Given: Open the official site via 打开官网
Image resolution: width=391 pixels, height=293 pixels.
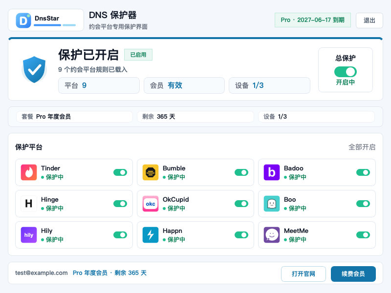Looking at the screenshot, I should point(304,274).
